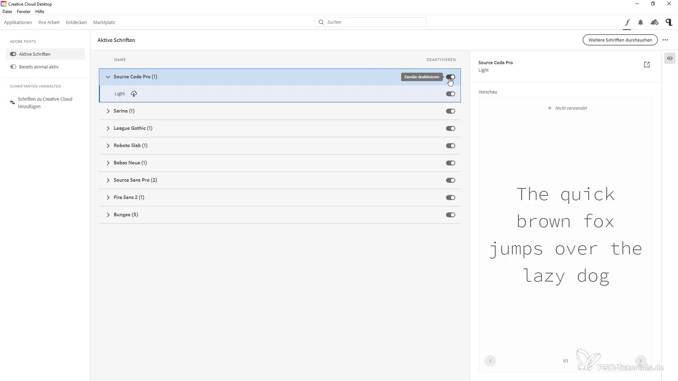The width and height of the screenshot is (678, 381).
Task: Select the Light style row label
Action: 120,94
